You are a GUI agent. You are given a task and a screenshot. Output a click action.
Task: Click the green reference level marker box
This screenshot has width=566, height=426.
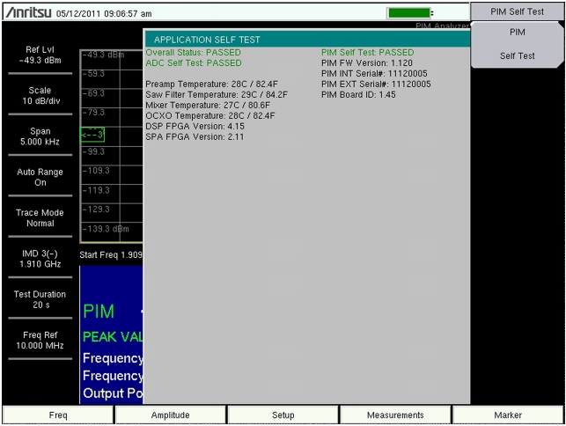(92, 135)
